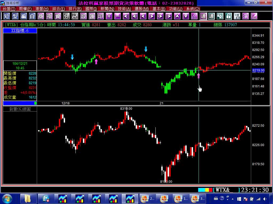This screenshot has height=204, width=273.
Task: Collapse with the up-arrow toolbar button
Action: [177, 16]
